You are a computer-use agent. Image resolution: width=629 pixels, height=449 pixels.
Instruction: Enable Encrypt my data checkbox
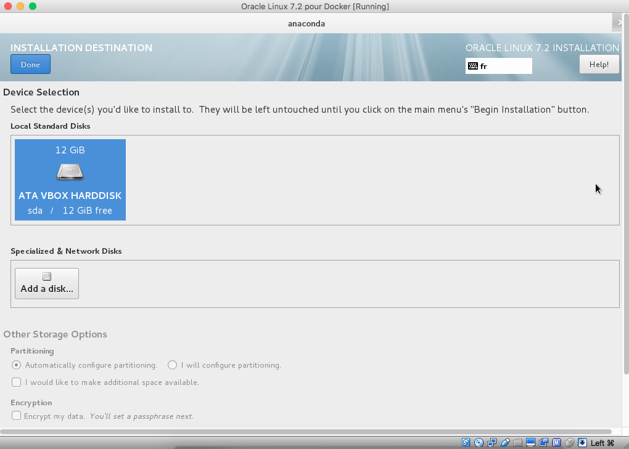(x=17, y=416)
